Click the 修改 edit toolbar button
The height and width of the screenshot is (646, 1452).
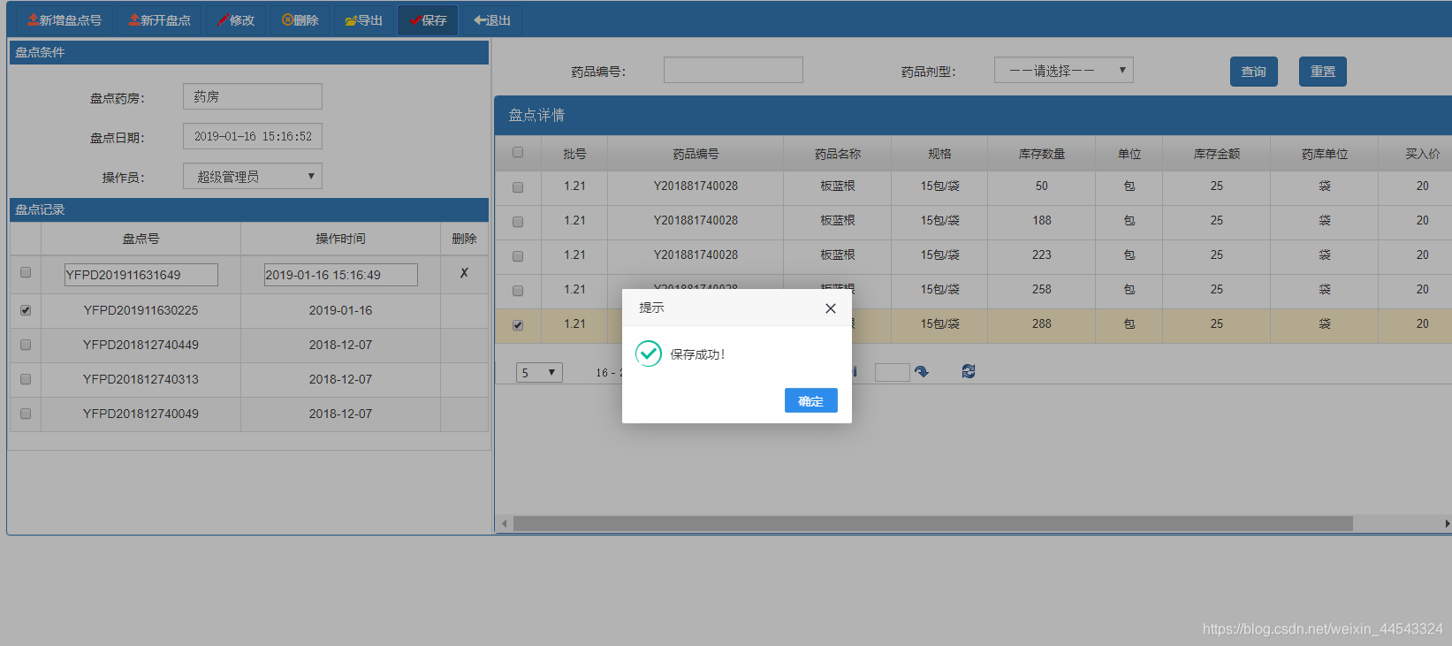coord(236,20)
